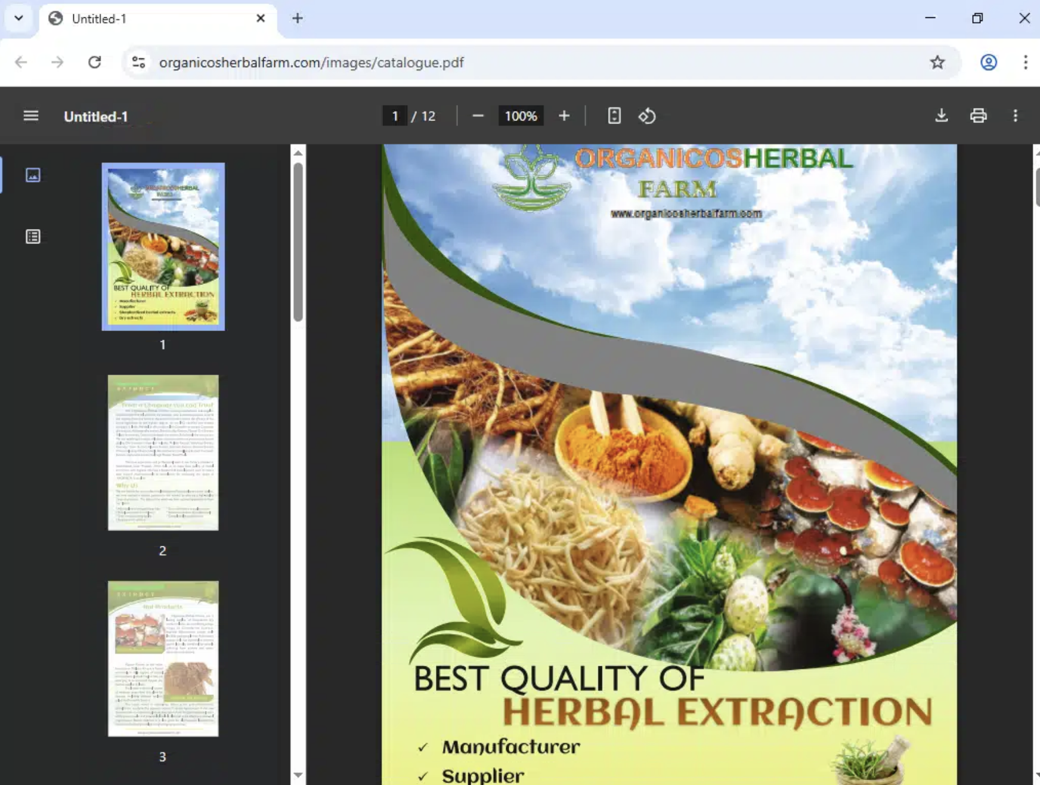Select page 2 thumbnail
This screenshot has width=1040, height=785.
[x=163, y=452]
